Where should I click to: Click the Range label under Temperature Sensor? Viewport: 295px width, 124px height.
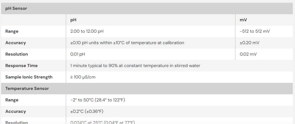point(12,100)
